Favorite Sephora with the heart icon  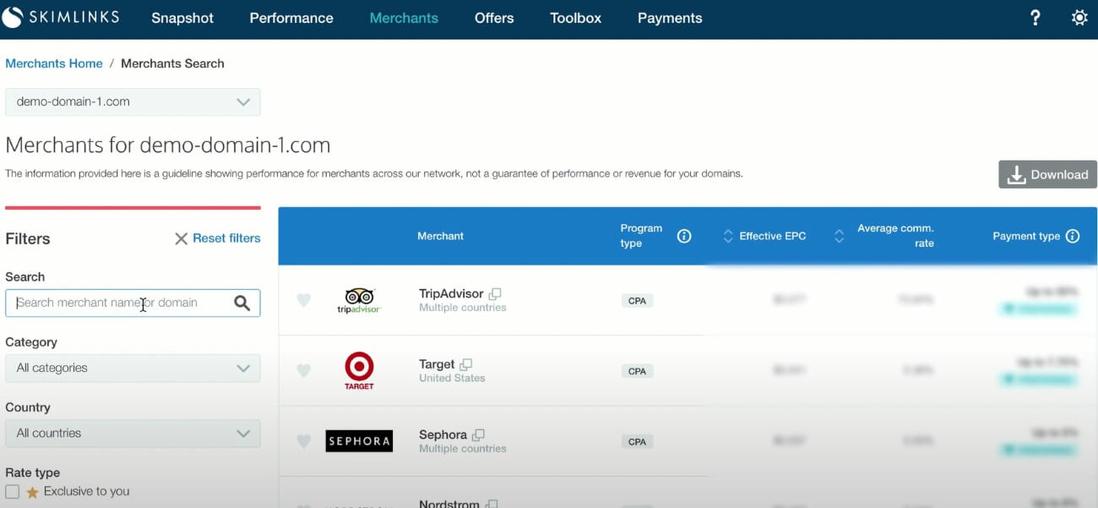pyautogui.click(x=304, y=441)
